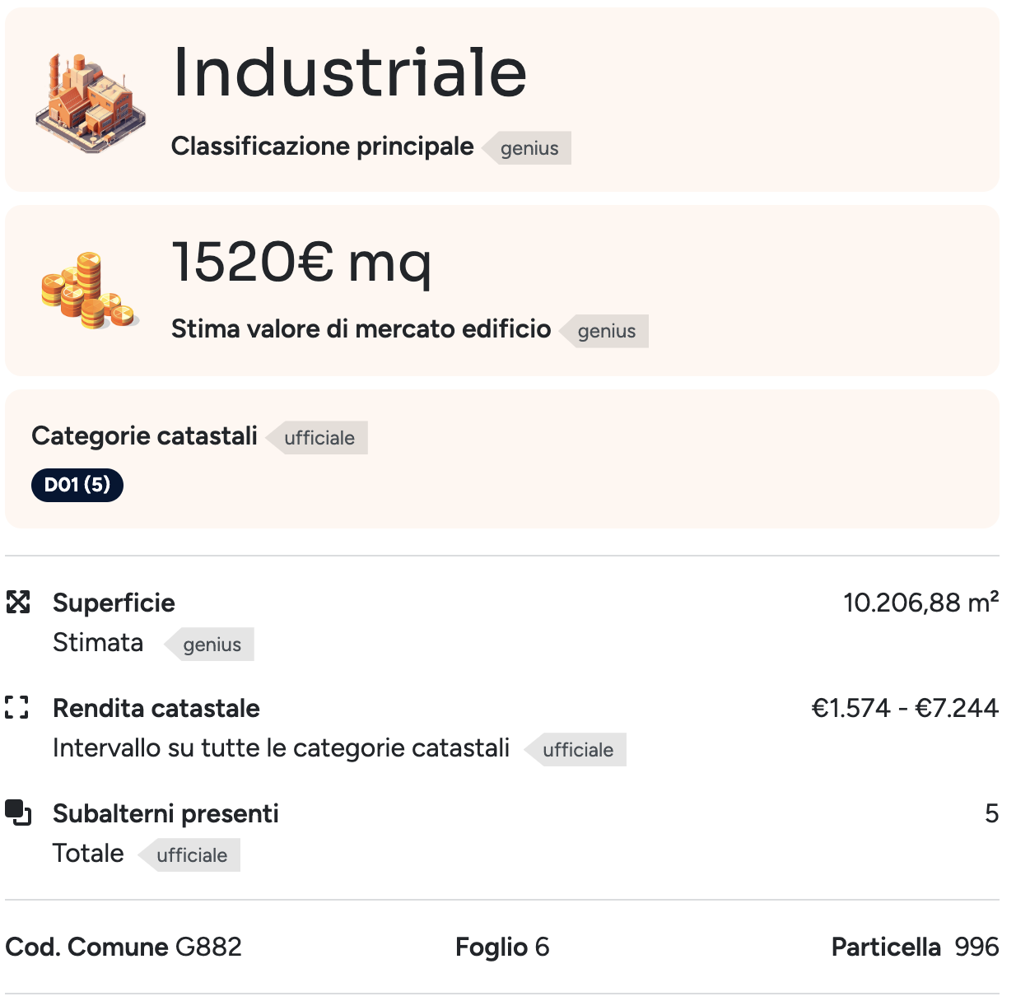Screen dimensions: 1016x1001
Task: Click the ufficiale tag after Intervallo categorie catastali
Action: click(577, 750)
